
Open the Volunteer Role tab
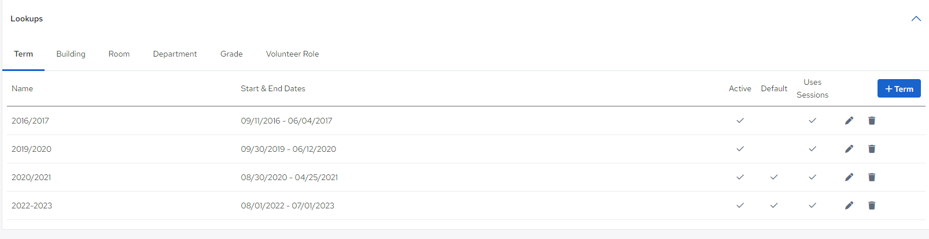pyautogui.click(x=292, y=54)
